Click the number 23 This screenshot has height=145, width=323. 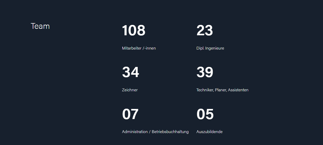pos(205,30)
